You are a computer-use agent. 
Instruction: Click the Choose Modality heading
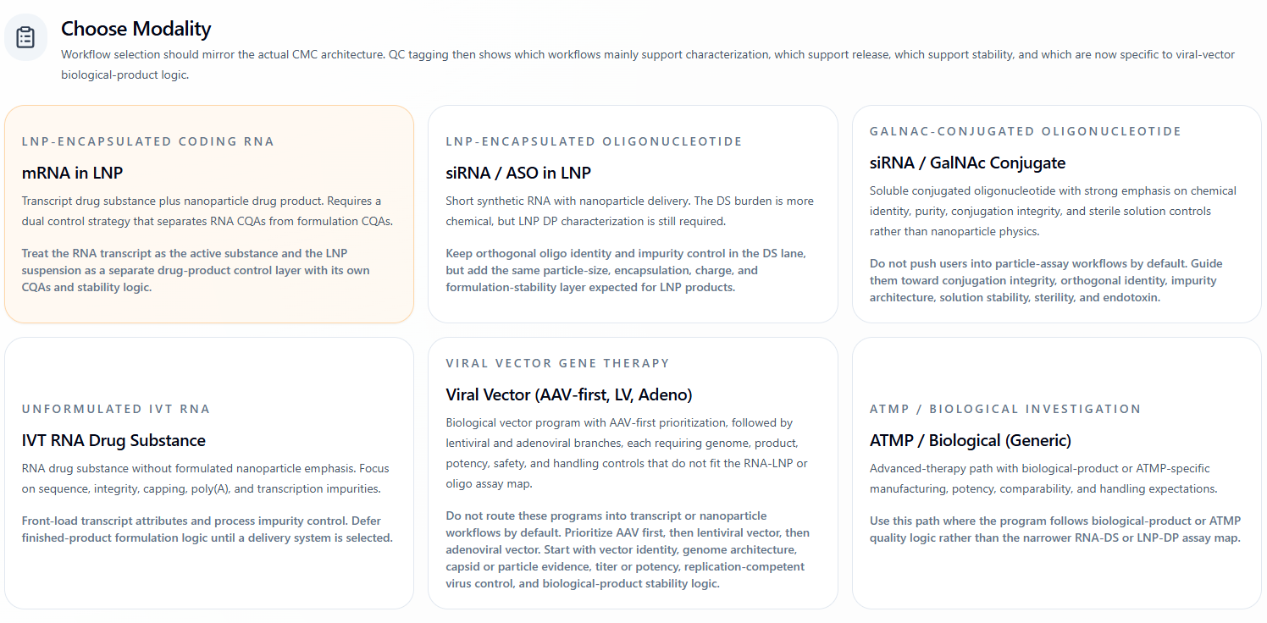pos(136,29)
